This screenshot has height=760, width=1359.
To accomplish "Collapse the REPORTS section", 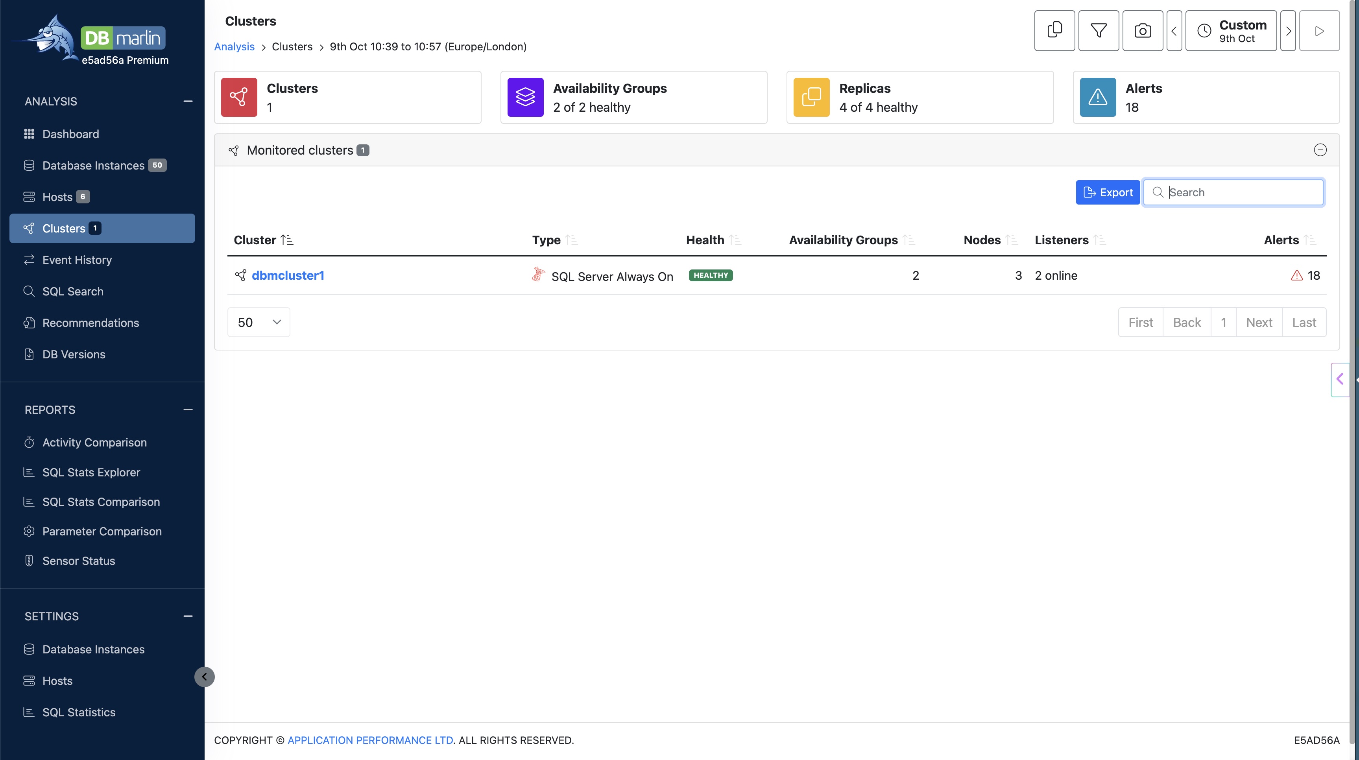I will [188, 410].
